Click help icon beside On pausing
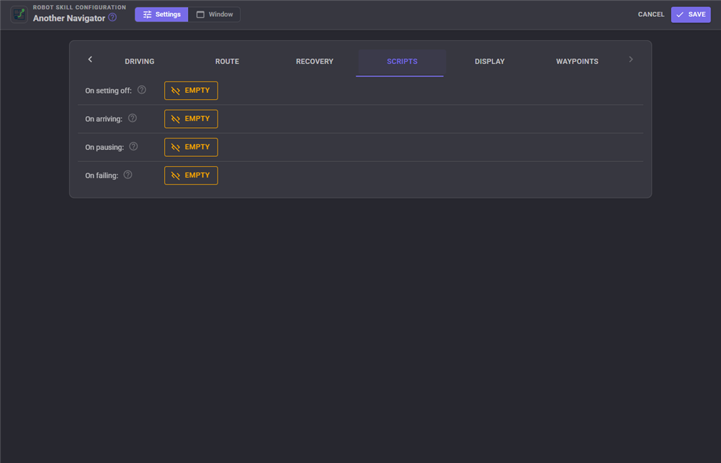721x463 pixels. 133,146
